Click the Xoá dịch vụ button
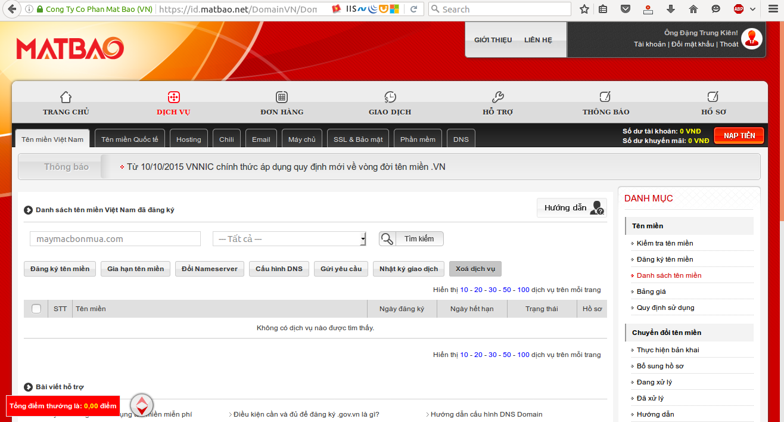Viewport: 784px width, 422px height. tap(475, 269)
